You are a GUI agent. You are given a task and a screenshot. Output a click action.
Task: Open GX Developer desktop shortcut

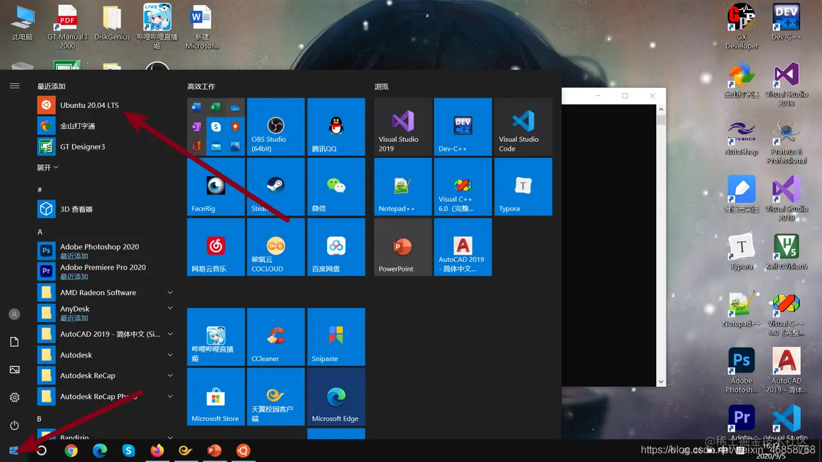click(741, 27)
